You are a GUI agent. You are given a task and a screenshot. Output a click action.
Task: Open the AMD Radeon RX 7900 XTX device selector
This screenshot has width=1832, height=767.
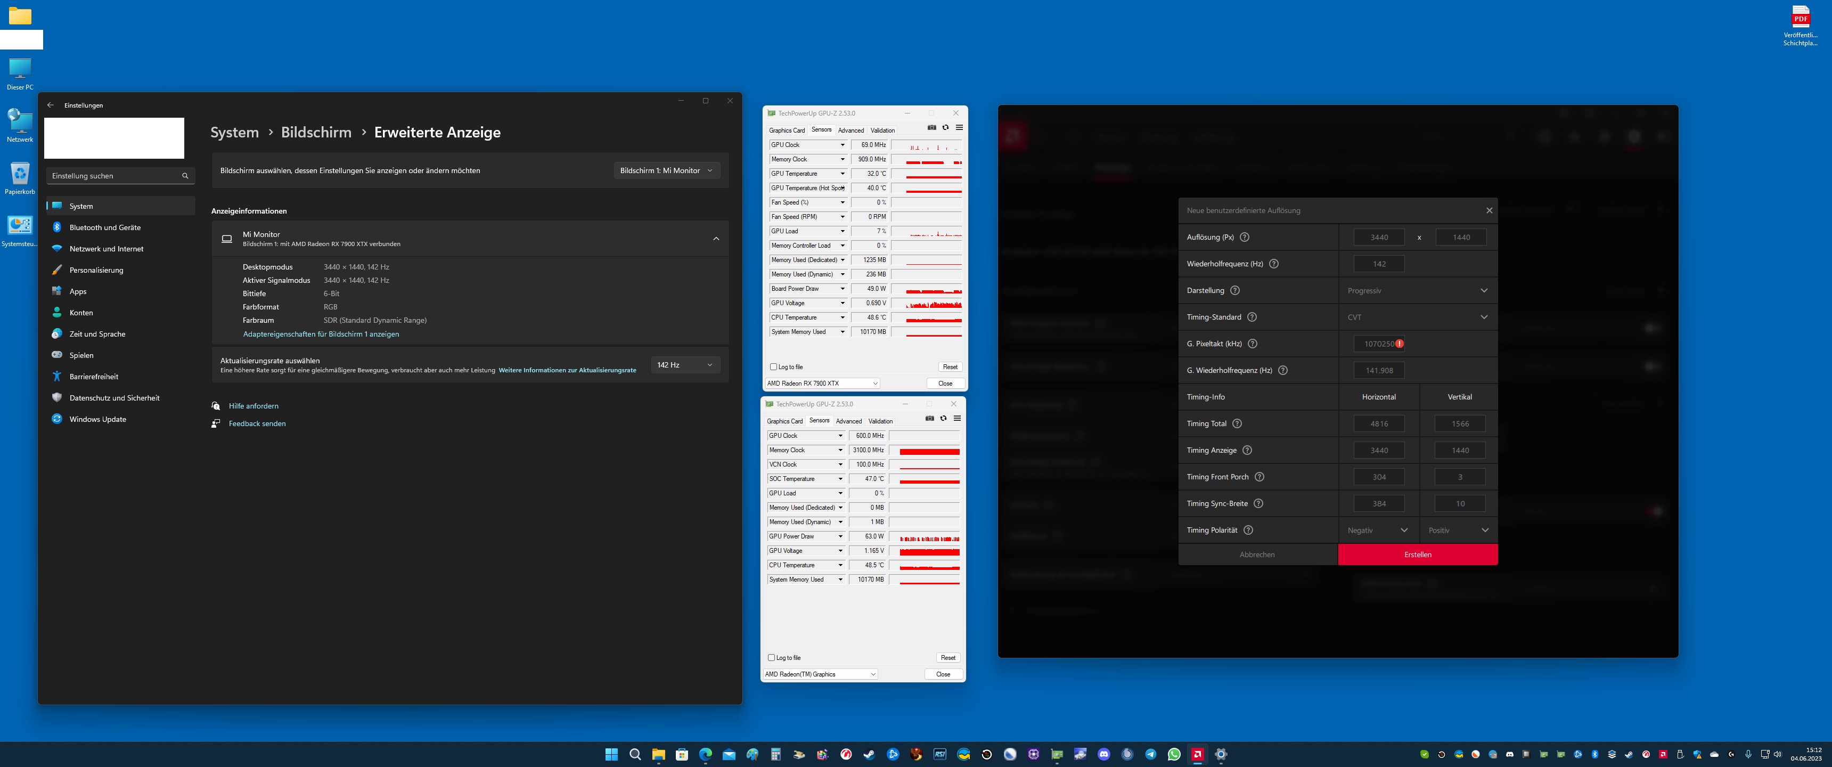coord(822,383)
